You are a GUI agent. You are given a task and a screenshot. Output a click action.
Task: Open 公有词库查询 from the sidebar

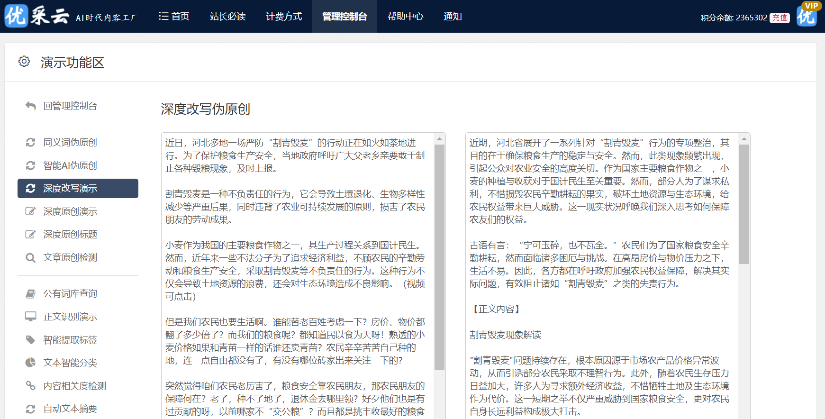(70, 294)
